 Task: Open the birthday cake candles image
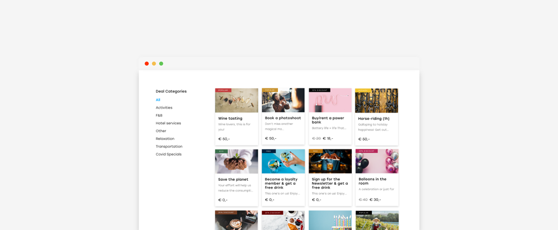pos(330,220)
